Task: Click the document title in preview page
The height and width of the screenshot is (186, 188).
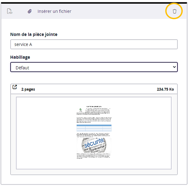Action: pyautogui.click(x=94, y=106)
